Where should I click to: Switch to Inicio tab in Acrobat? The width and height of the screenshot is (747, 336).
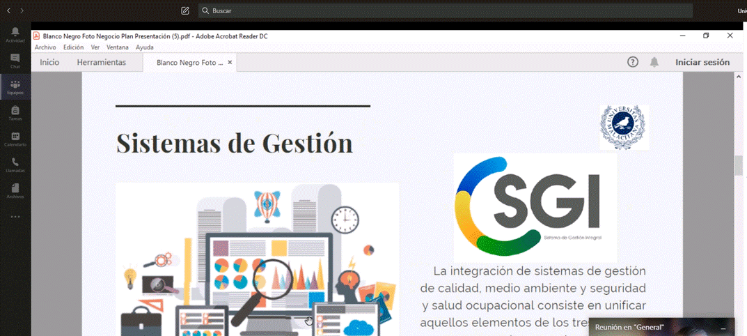click(x=49, y=62)
